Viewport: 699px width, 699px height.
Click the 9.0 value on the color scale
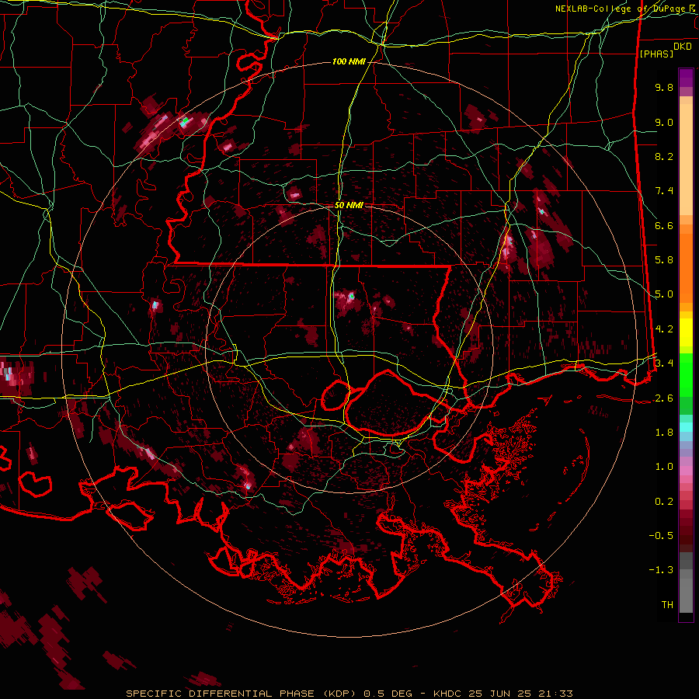coord(664,122)
